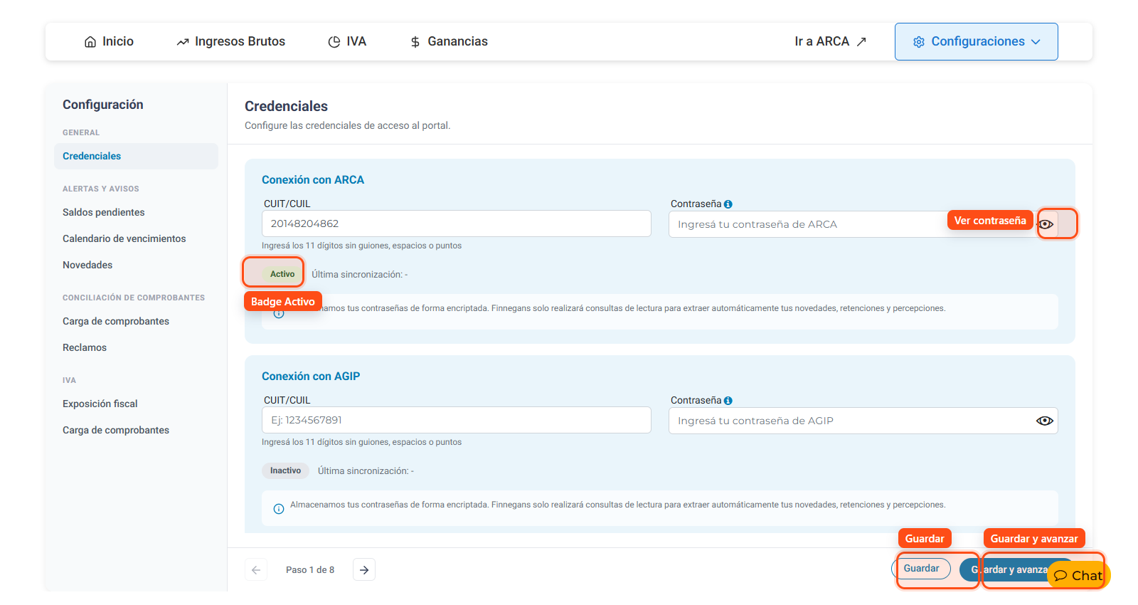Go back with the left arrow button

point(256,569)
